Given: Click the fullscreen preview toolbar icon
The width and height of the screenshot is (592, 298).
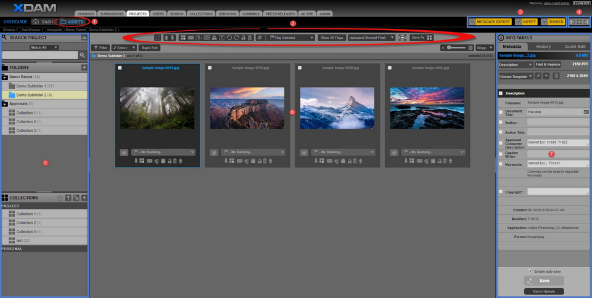Looking at the screenshot, I should pos(402,38).
